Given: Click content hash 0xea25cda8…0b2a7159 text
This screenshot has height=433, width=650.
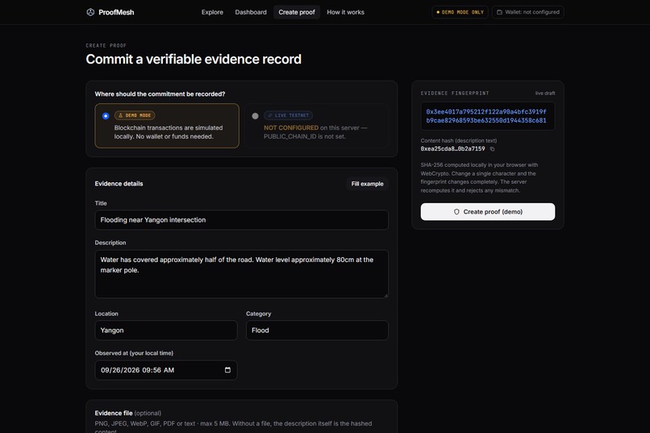Looking at the screenshot, I should (x=452, y=148).
